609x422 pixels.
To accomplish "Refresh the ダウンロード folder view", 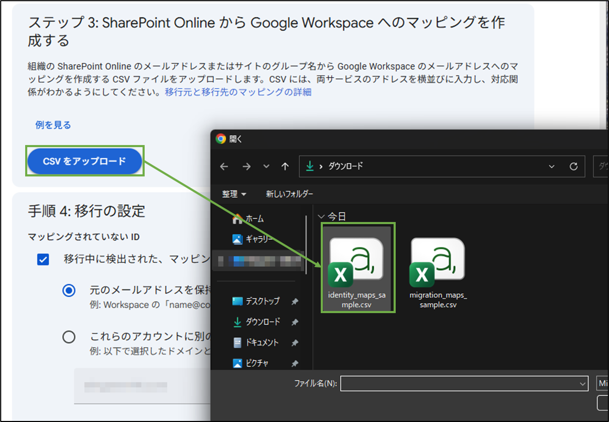I will click(573, 166).
